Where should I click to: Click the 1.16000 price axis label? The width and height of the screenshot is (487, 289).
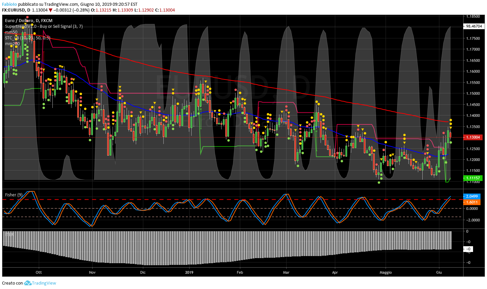click(x=473, y=71)
